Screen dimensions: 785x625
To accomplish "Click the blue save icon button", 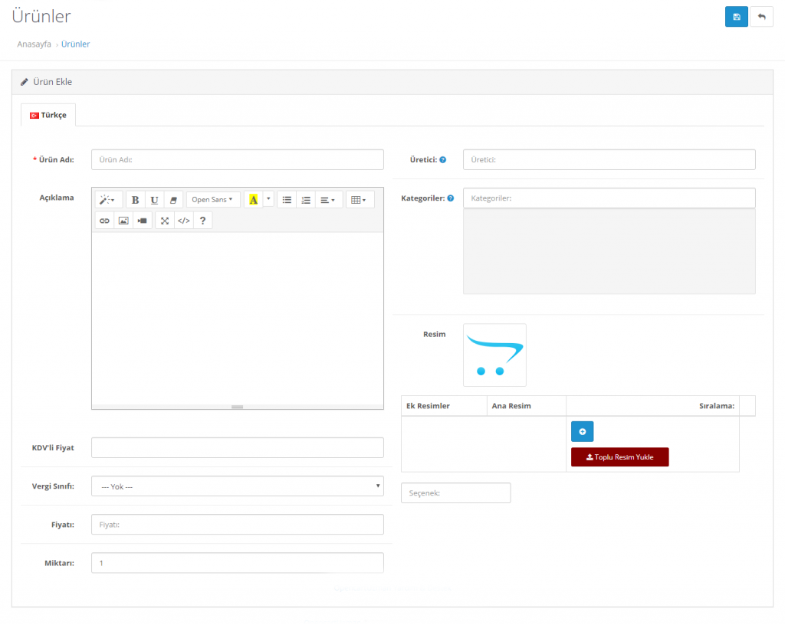I will coord(736,17).
